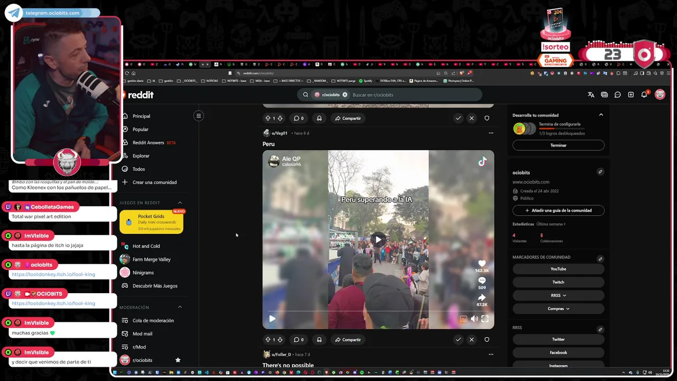Click the bottom-left play button of the video

272,319
